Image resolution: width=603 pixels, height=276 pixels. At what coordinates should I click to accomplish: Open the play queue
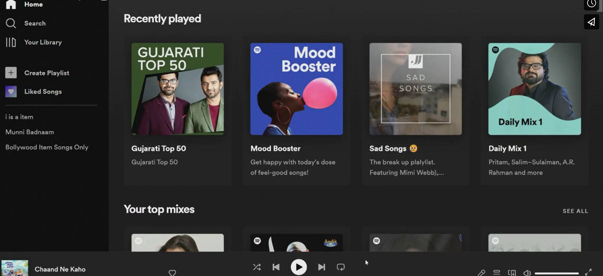tap(496, 273)
